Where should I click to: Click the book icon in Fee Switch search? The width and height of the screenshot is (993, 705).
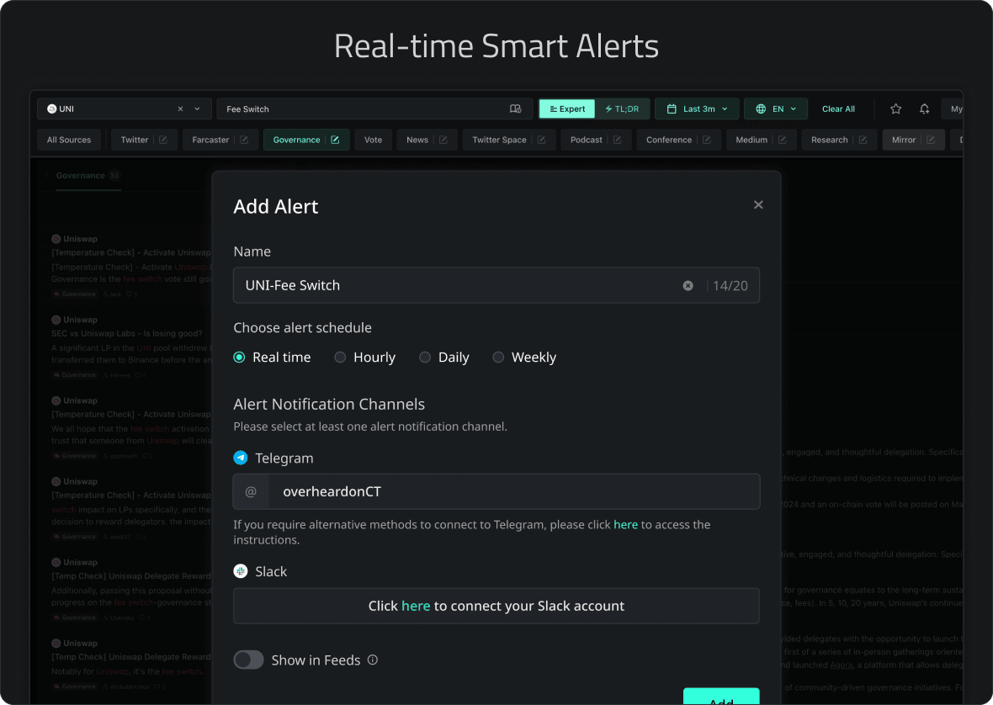tap(516, 109)
